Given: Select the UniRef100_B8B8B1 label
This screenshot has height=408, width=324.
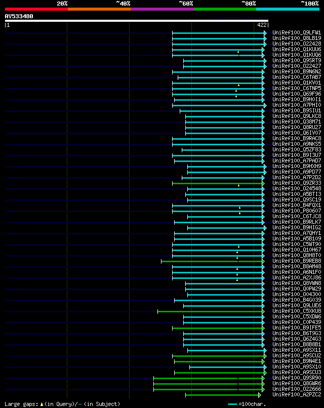Looking at the screenshot, I should tap(297, 345).
